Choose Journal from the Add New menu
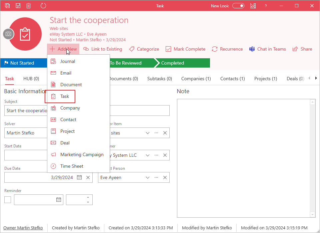Viewport: 320px width, 233px height. (x=79, y=61)
